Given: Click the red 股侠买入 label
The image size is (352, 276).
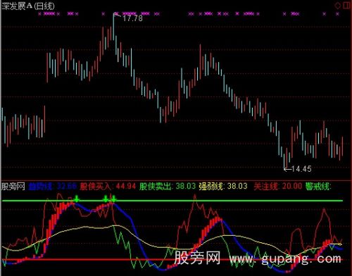Looking at the screenshot, I should coord(96,187).
